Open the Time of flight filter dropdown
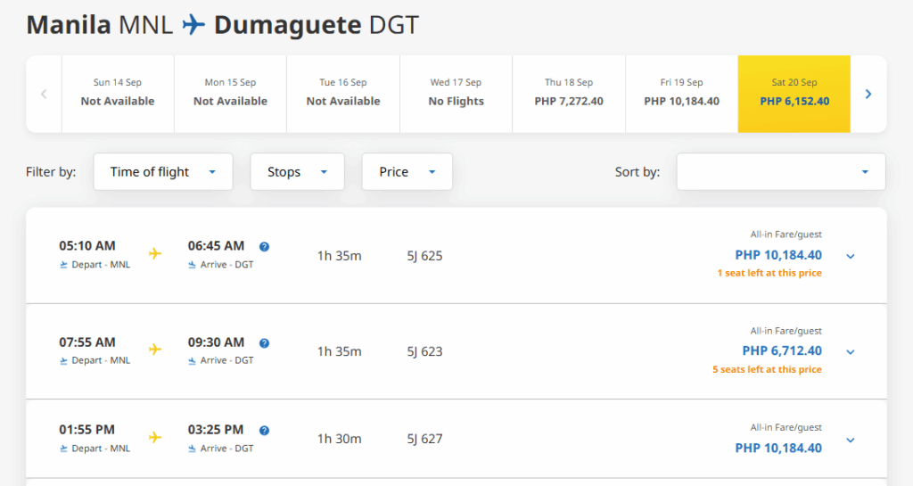The width and height of the screenshot is (913, 486). tap(162, 172)
